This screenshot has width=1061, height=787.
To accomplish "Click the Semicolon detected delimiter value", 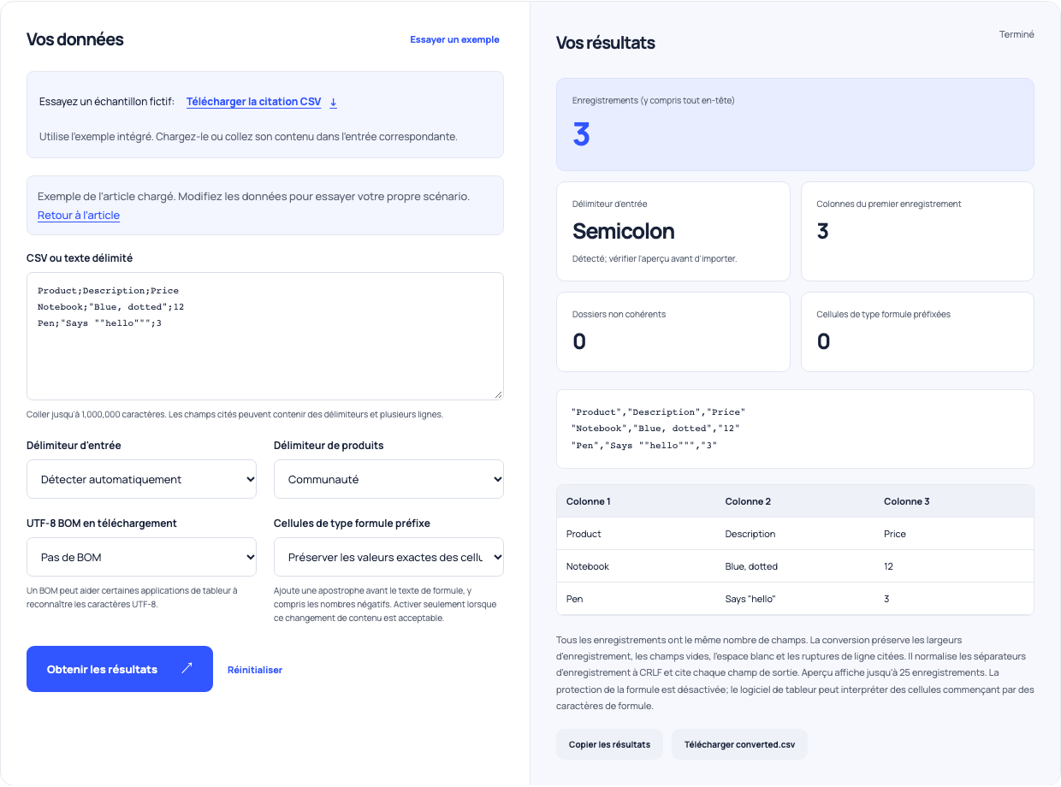I will [x=623, y=231].
